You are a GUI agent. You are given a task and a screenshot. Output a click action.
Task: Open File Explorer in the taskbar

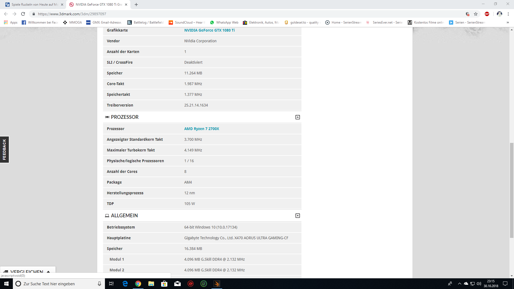151,284
